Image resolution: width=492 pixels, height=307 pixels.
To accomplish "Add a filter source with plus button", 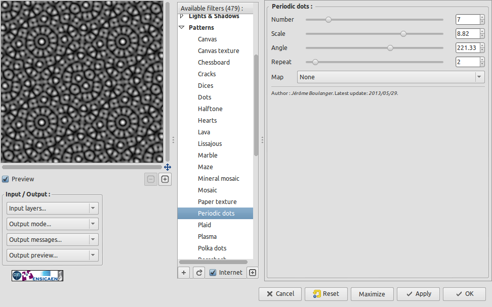I will click(x=184, y=273).
